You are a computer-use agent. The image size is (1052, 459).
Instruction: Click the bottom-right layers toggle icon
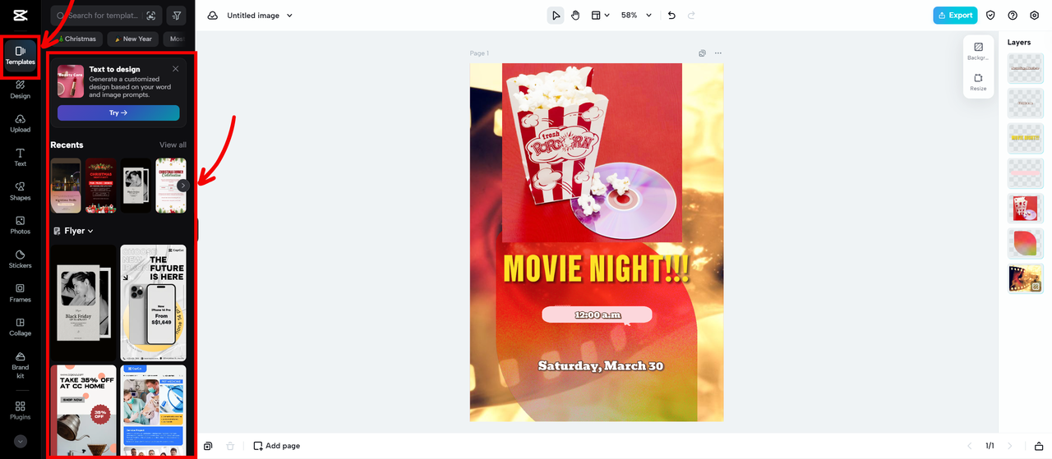coord(1038,446)
